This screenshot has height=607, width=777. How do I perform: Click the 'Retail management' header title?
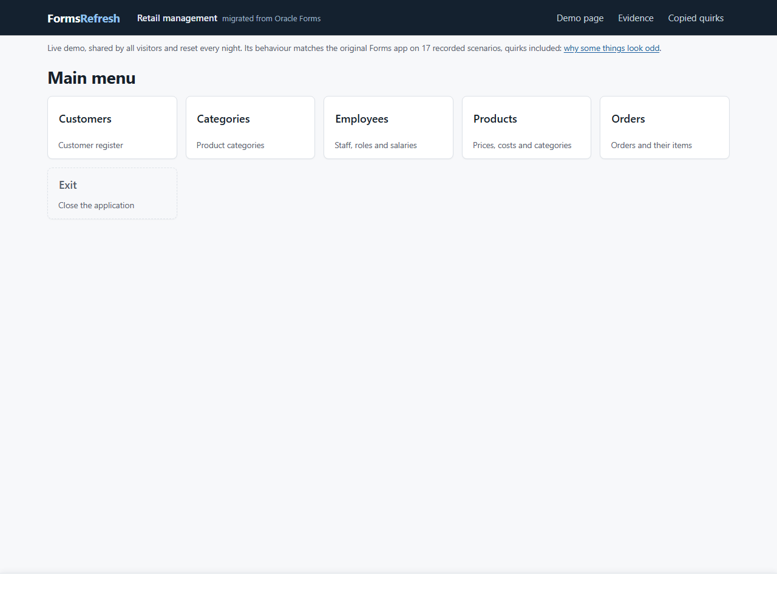[x=177, y=18]
